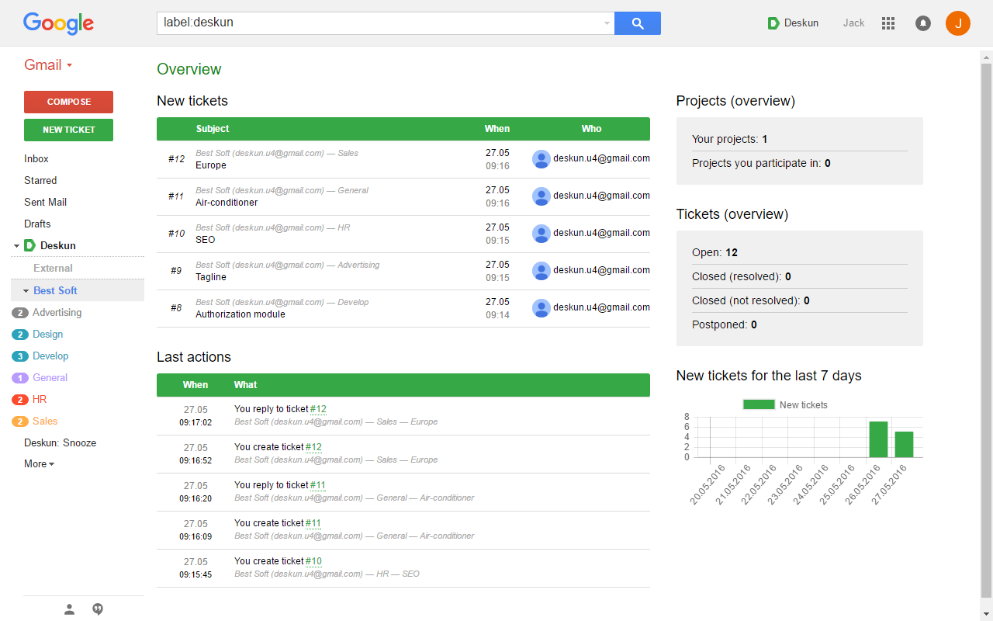Screen dimensions: 993x621
Task: Open the Gmail dropdown menu
Action: pyautogui.click(x=48, y=65)
